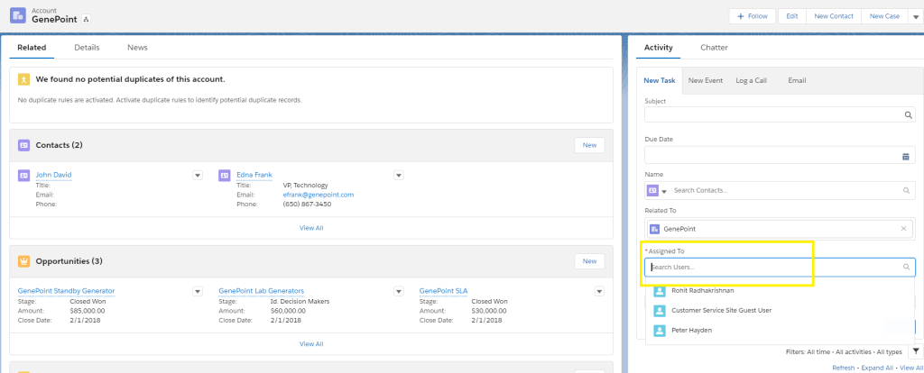Screen dimensions: 924x373
Task: Click the New Contact button
Action: coord(833,16)
